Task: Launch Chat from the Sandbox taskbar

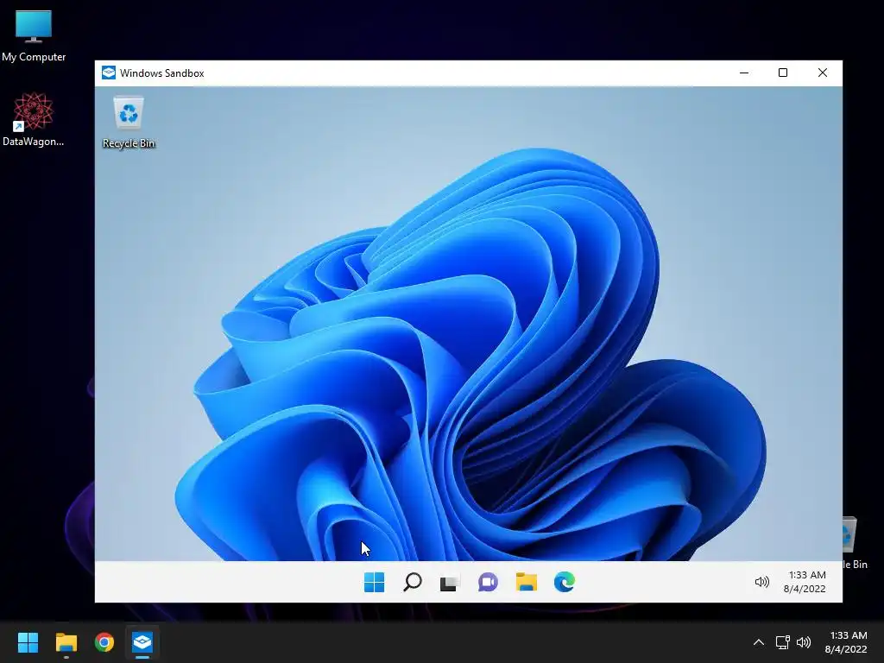Action: 488,582
